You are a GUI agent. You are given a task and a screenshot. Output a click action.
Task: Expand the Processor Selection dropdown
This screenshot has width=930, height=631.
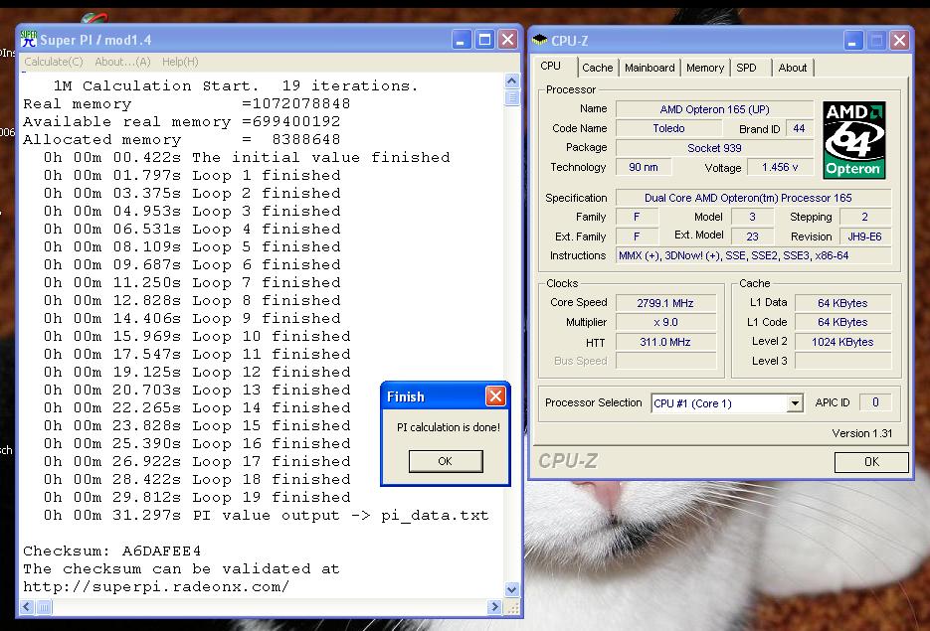[x=795, y=403]
